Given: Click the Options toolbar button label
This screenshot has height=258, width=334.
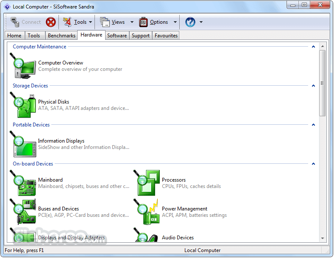Looking at the screenshot, I should tap(159, 22).
